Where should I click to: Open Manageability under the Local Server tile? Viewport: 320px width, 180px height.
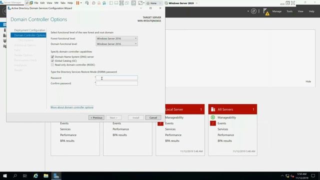[174, 117]
